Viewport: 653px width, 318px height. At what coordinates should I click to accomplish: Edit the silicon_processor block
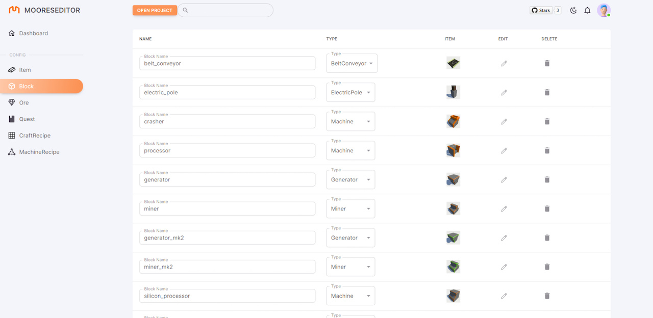tap(504, 296)
